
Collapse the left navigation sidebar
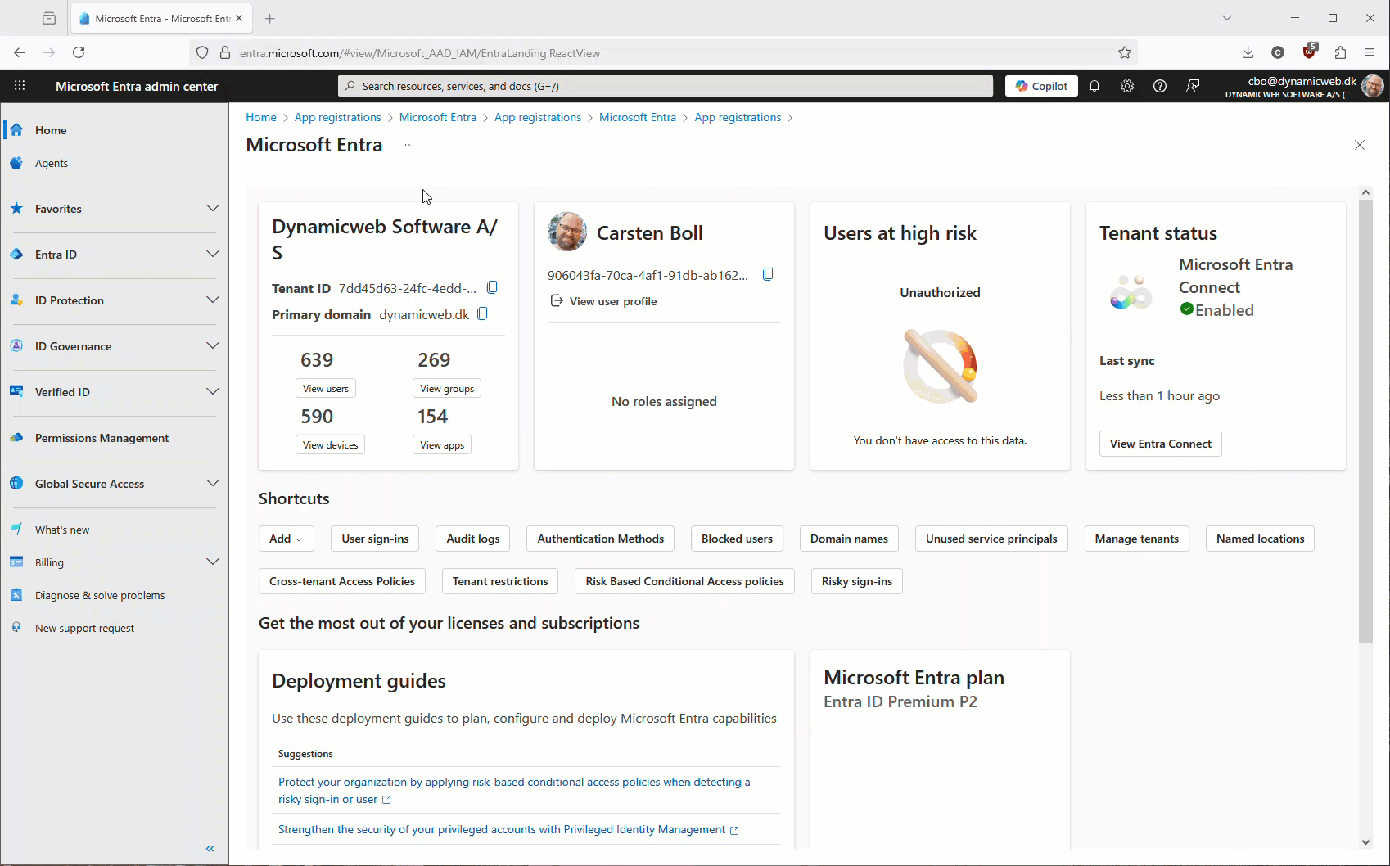(210, 849)
